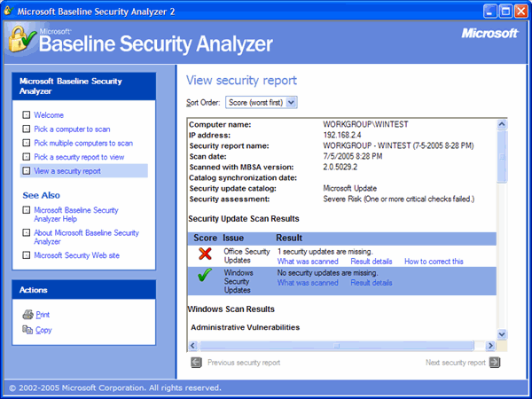Click the vertical scrollbar thumb
The width and height of the screenshot is (532, 399).
click(502, 157)
